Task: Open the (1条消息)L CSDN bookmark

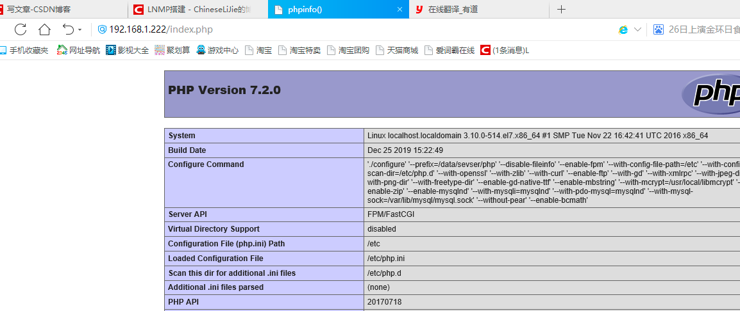Action: (x=505, y=51)
